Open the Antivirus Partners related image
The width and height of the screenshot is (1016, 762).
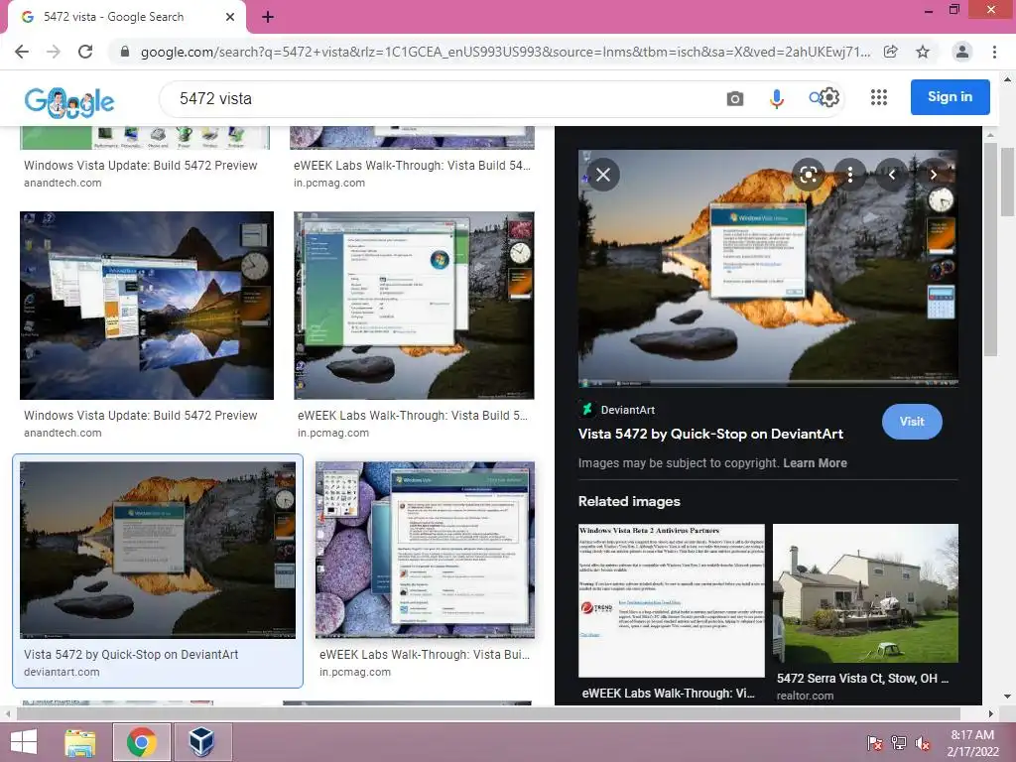pos(672,600)
